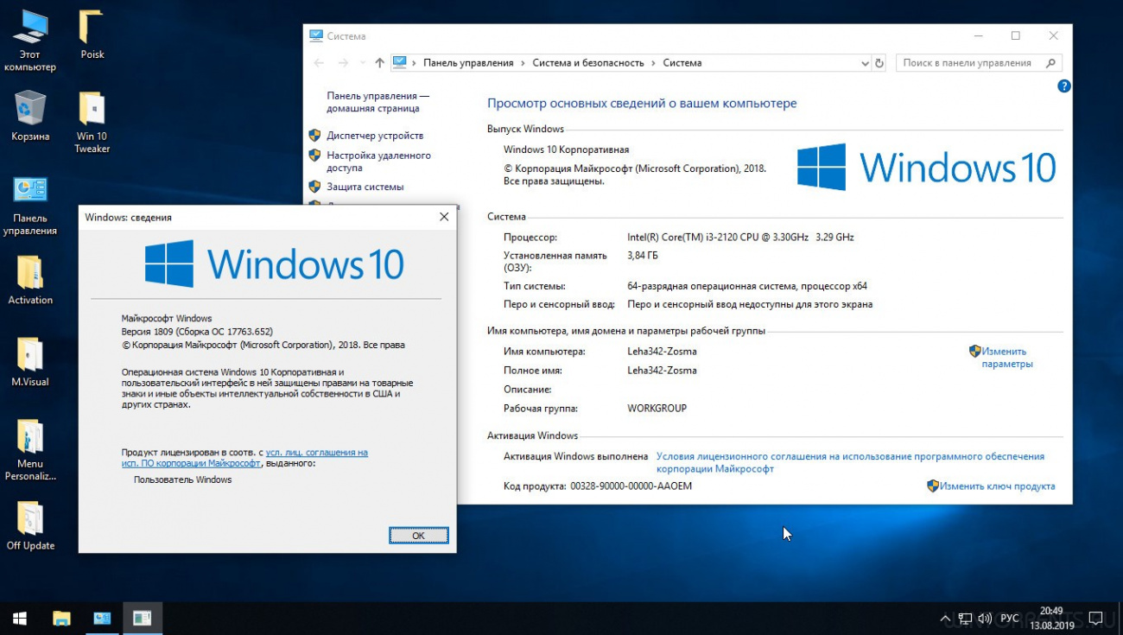Click Изменить параметры link

pyautogui.click(x=1006, y=358)
